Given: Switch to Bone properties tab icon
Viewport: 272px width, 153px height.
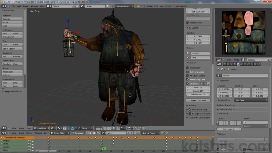Looking at the screenshot, I should 248,65.
